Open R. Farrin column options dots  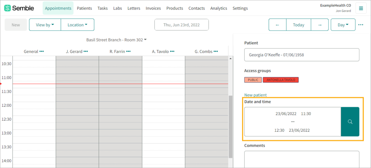(x=129, y=51)
